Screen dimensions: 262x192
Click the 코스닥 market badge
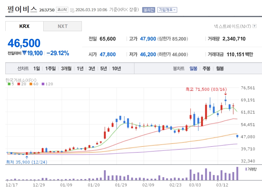click(62, 10)
